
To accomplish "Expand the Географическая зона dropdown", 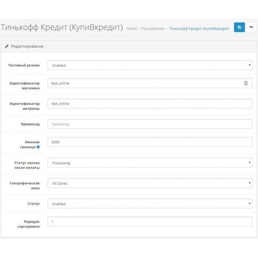I will click(x=150, y=183).
